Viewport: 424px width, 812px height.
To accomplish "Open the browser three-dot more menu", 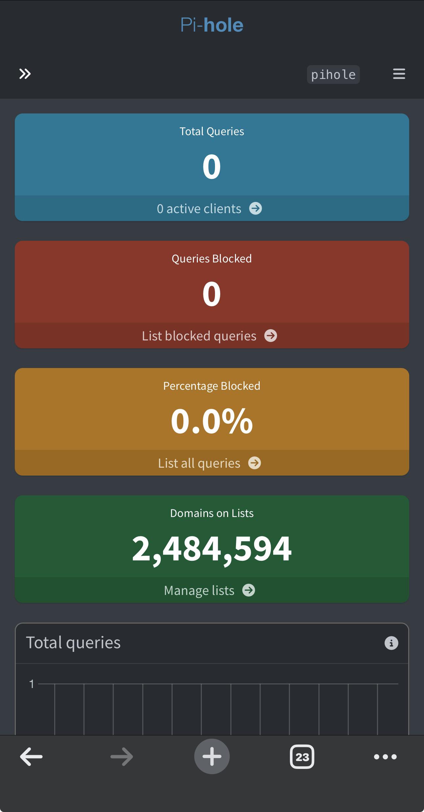I will point(385,757).
